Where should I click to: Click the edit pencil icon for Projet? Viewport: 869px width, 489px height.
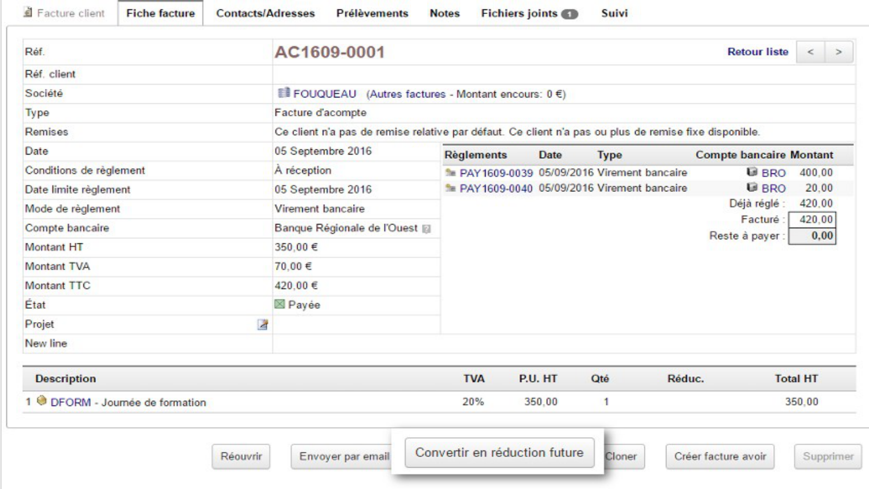[x=263, y=324]
